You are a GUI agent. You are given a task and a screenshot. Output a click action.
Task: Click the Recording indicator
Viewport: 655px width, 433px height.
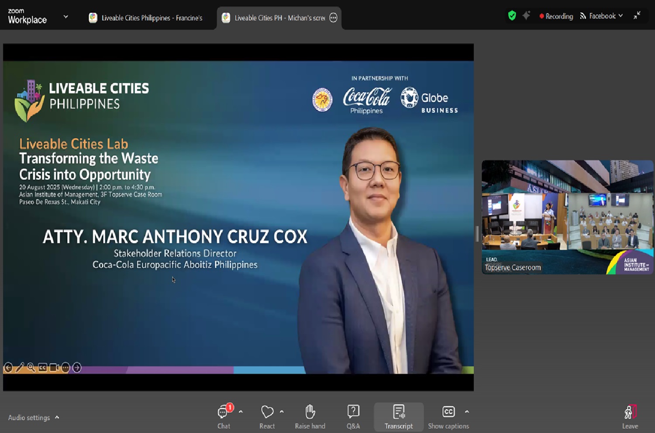coord(556,16)
